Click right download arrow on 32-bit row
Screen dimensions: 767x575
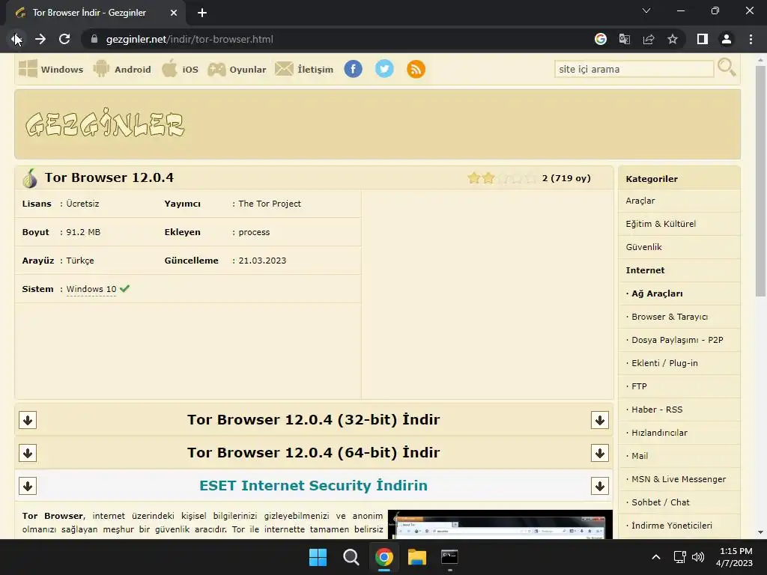(x=600, y=420)
